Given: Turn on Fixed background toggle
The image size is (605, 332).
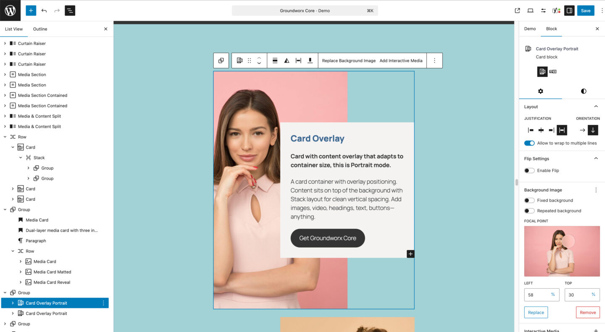Looking at the screenshot, I should coord(529,201).
